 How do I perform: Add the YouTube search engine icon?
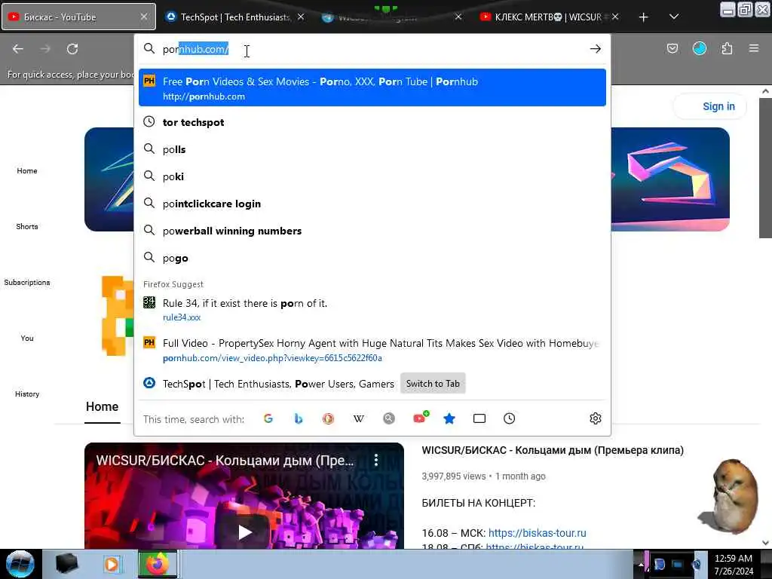tap(421, 418)
